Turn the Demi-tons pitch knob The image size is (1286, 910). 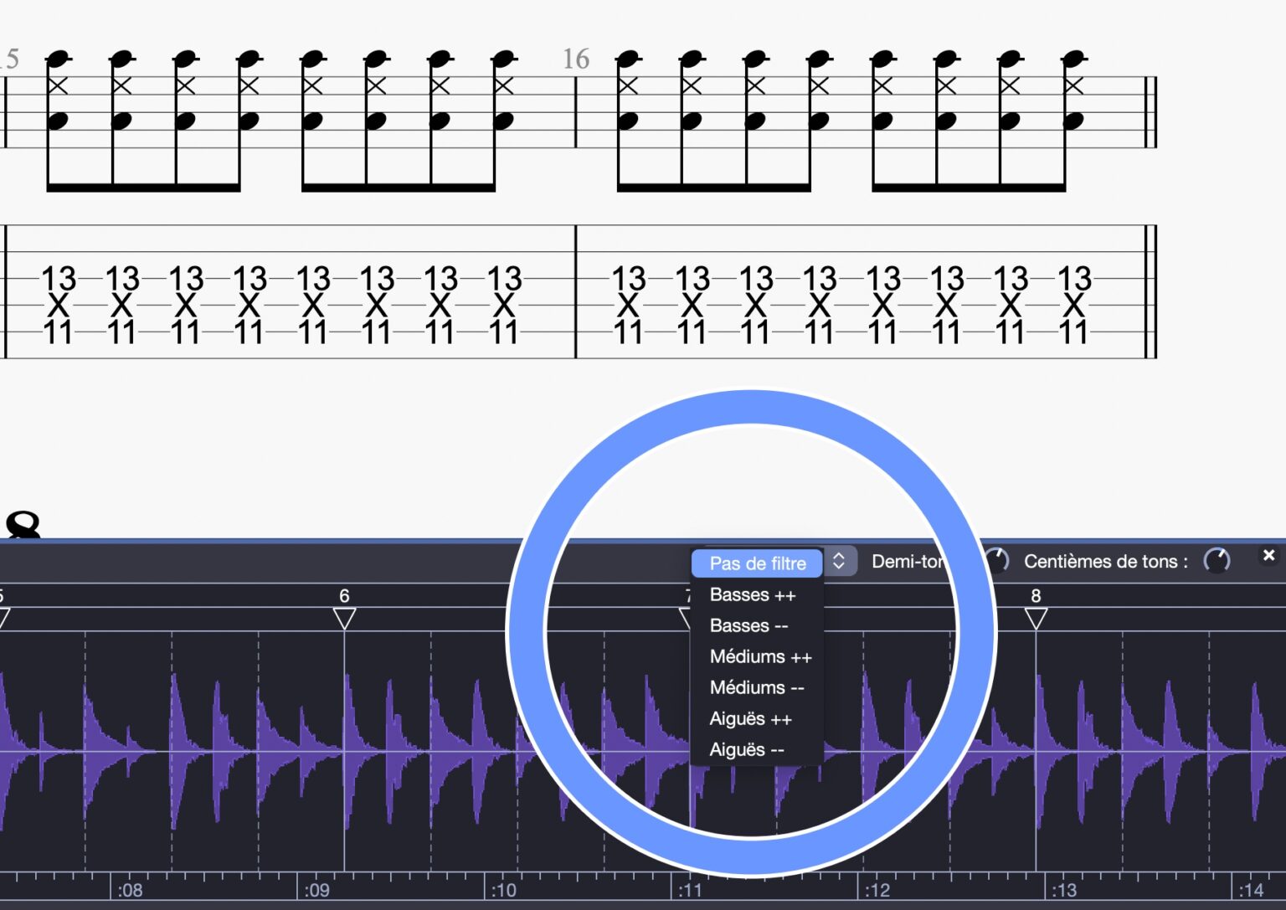995,561
